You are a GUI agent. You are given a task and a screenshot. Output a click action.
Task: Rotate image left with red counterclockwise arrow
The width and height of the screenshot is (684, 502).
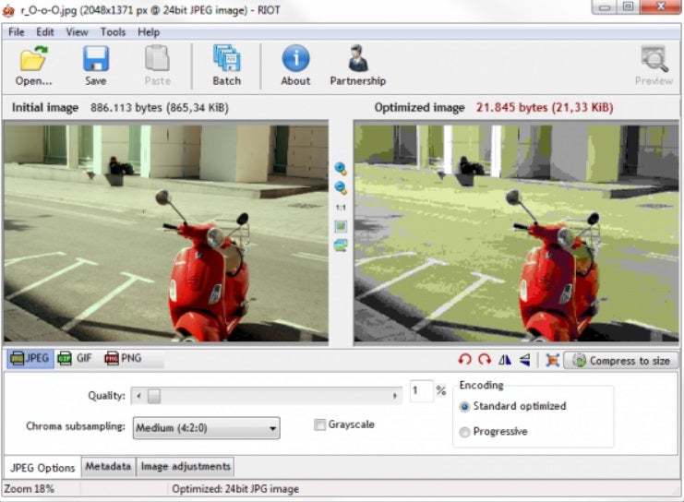pos(465,360)
